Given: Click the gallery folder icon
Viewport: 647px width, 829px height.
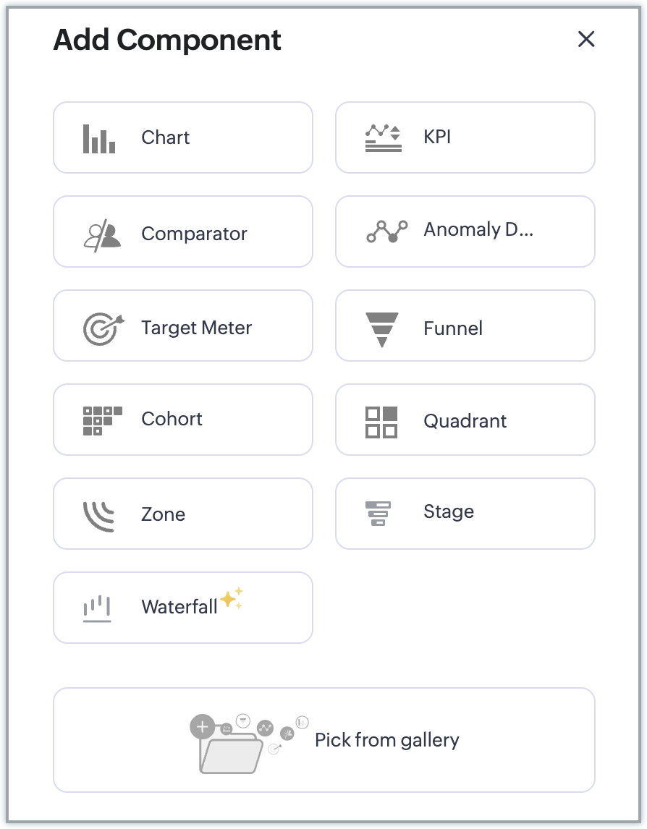Looking at the screenshot, I should tap(230, 749).
